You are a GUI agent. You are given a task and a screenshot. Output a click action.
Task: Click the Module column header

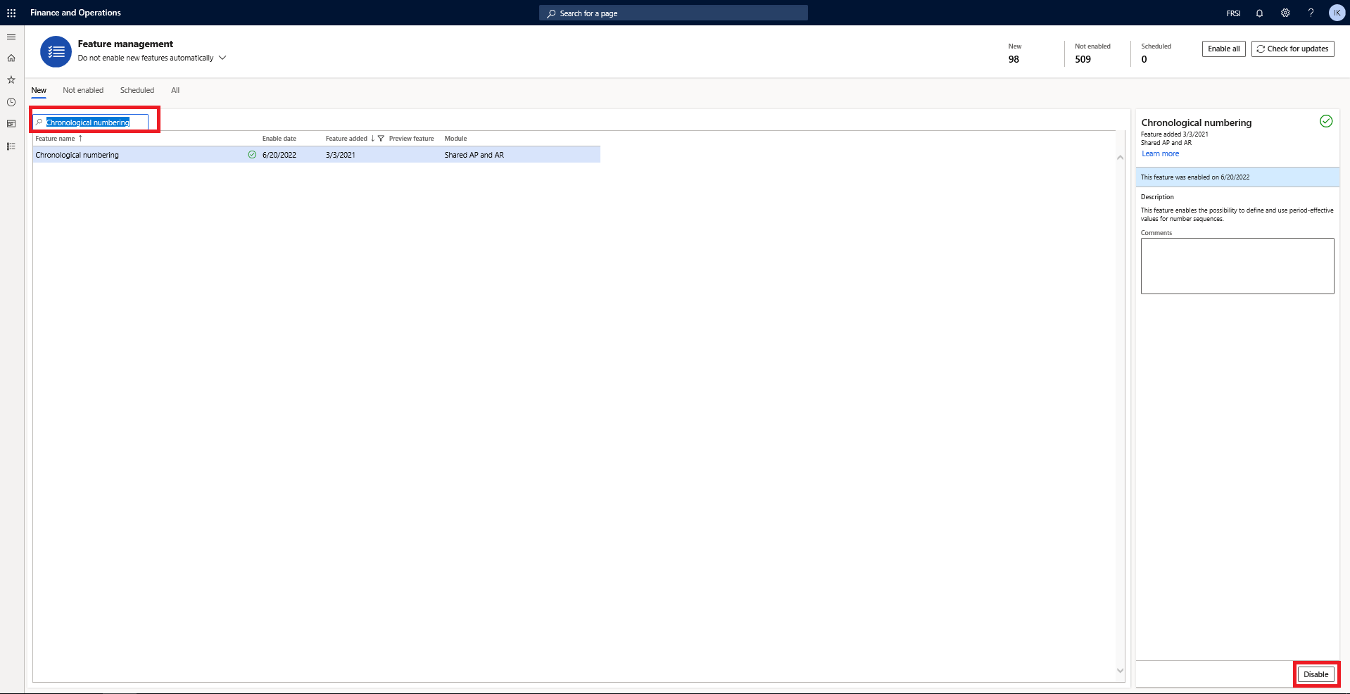tap(455, 139)
